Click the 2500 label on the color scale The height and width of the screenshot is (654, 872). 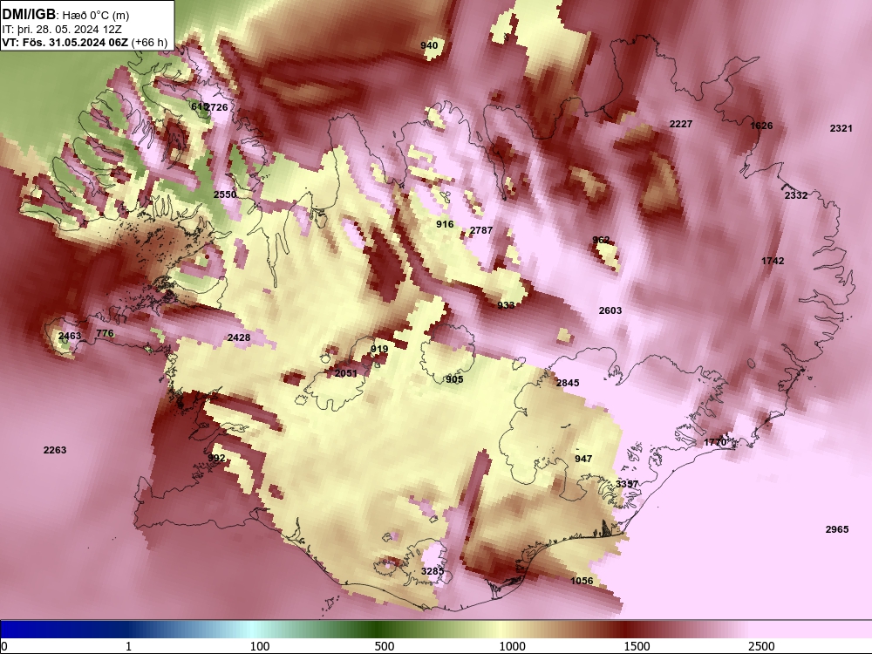point(761,646)
